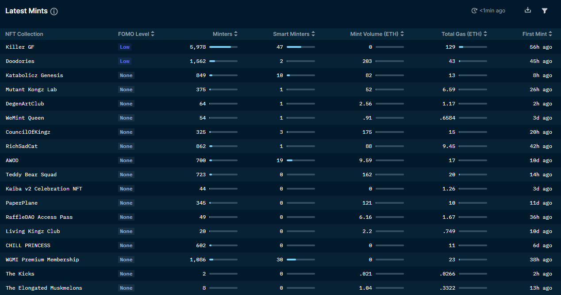Open the WeMint Queen collection
Viewport: 561px width, 295px height.
click(x=25, y=118)
